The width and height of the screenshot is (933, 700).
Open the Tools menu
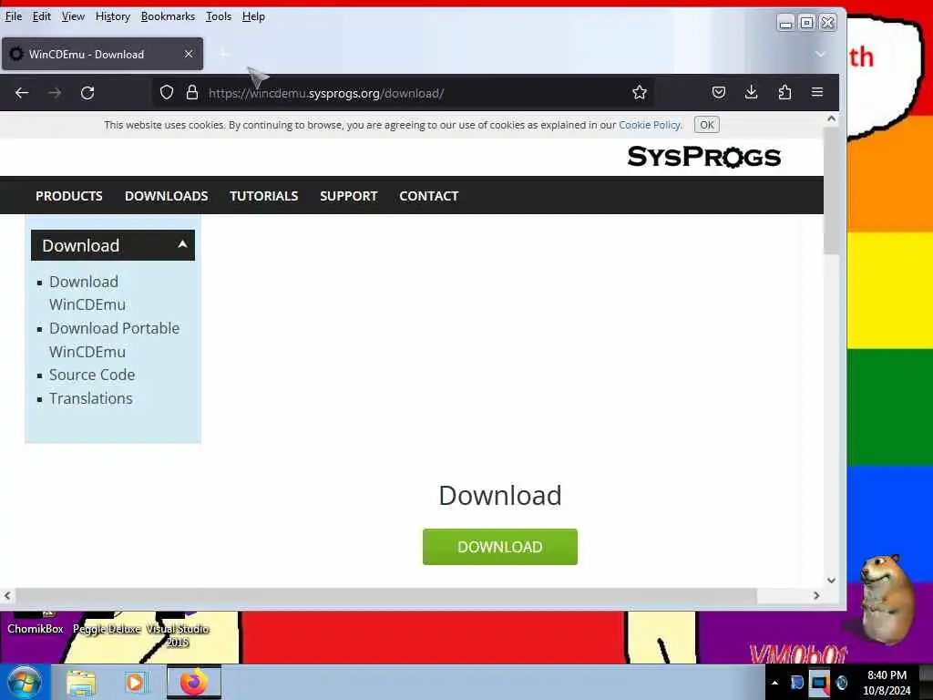(219, 16)
